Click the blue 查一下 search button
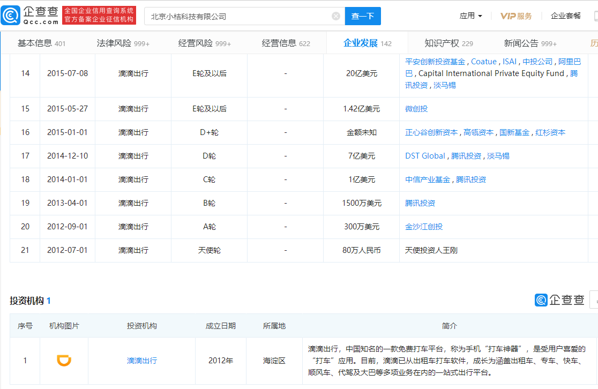The width and height of the screenshot is (598, 389). (x=363, y=16)
